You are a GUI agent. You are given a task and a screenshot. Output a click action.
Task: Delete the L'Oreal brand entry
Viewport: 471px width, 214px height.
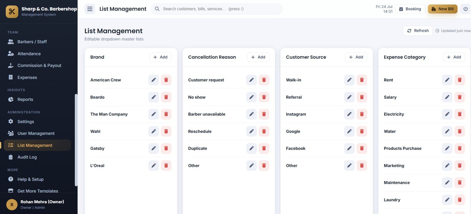pyautogui.click(x=166, y=165)
